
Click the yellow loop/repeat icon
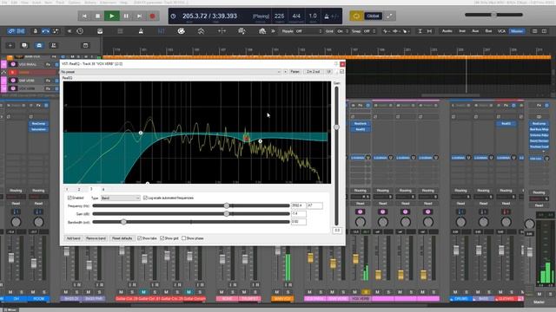point(356,16)
